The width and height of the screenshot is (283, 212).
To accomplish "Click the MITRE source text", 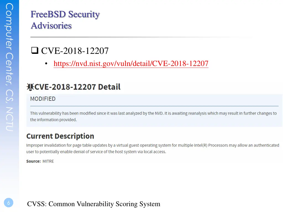I will [48, 161].
